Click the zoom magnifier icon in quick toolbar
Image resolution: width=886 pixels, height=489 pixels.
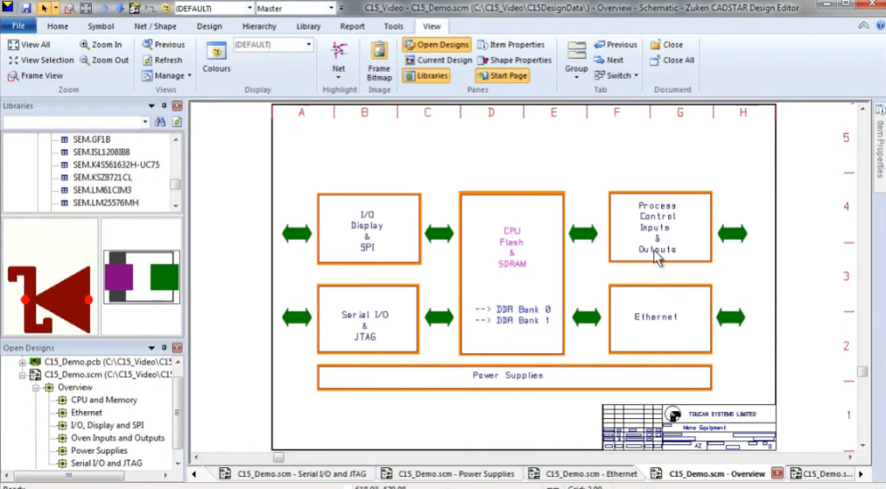(x=69, y=8)
